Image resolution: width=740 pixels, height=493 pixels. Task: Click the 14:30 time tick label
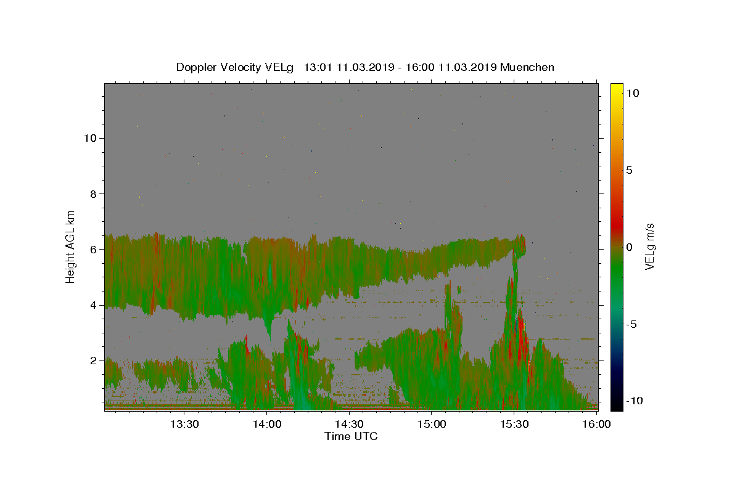point(348,425)
